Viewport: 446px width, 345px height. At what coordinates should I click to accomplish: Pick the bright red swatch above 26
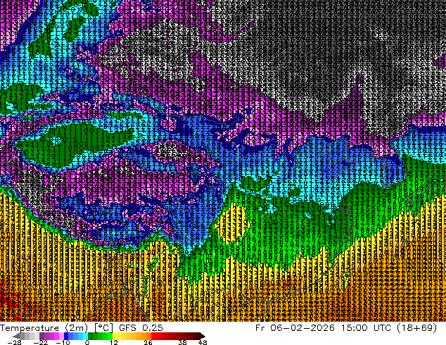click(x=153, y=336)
